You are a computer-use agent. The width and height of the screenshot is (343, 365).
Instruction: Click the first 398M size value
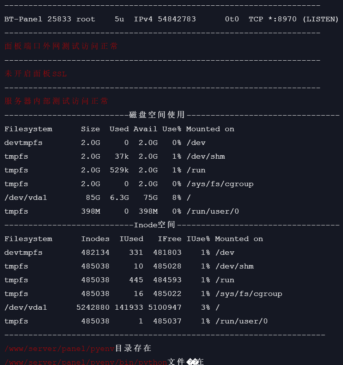click(90, 211)
